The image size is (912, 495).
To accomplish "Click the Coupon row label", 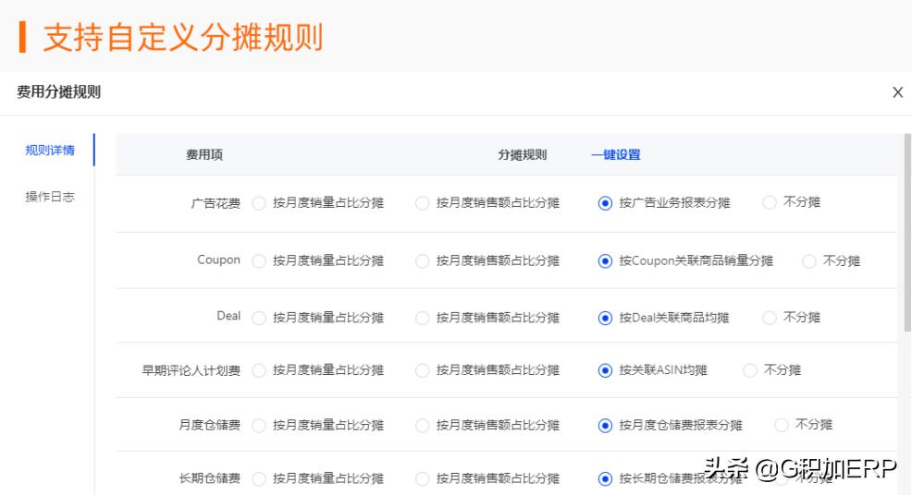I will (x=218, y=260).
